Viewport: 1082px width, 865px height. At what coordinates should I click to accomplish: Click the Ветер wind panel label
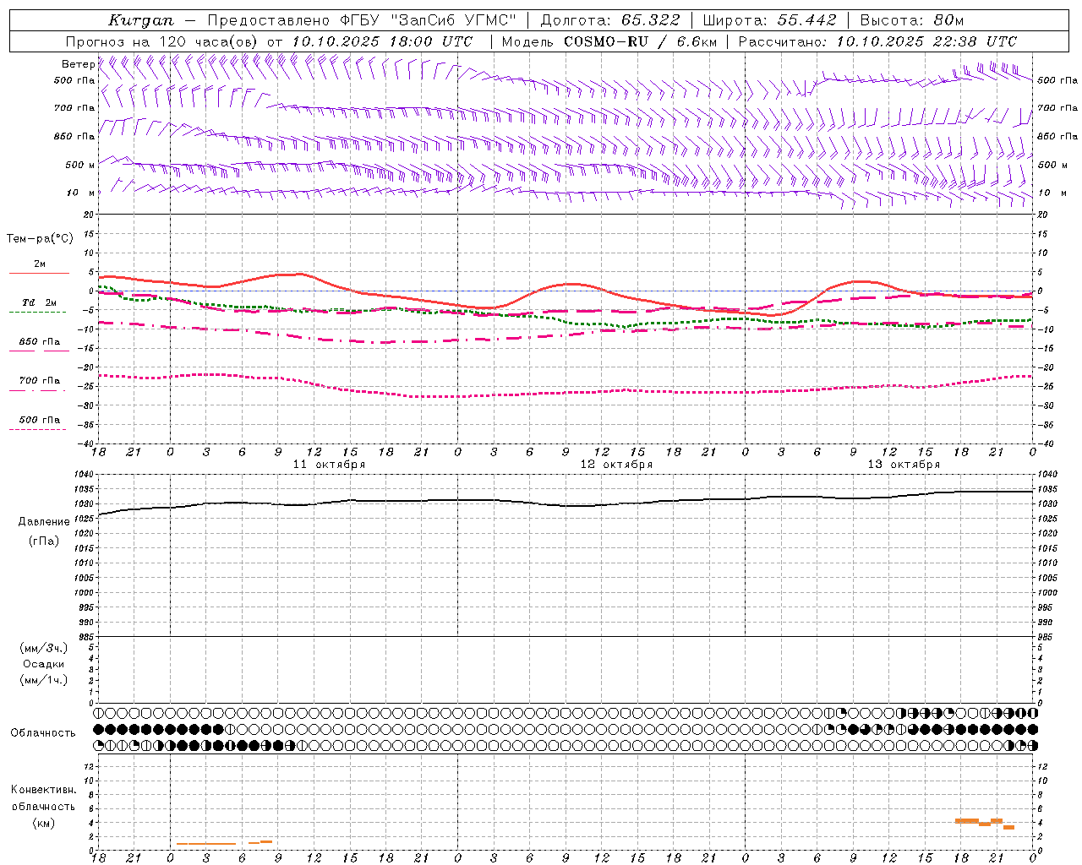point(78,64)
